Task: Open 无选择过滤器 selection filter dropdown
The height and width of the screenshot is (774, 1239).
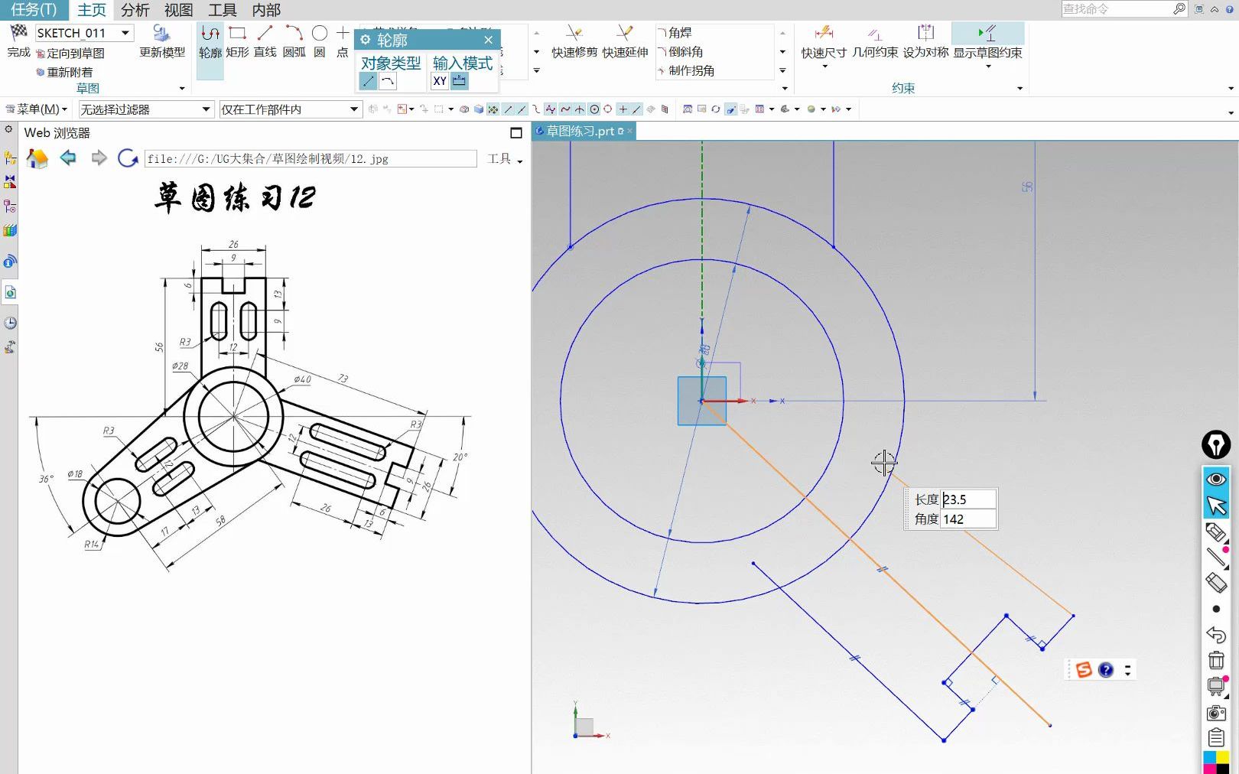Action: 206,109
